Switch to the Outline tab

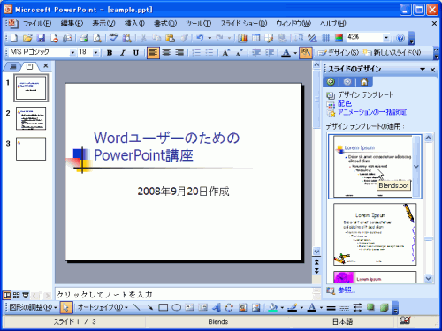(12, 66)
